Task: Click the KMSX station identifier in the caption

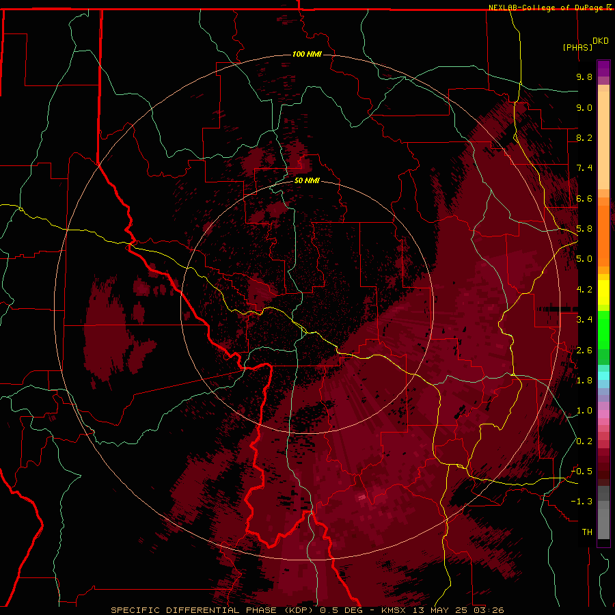Action: [395, 610]
